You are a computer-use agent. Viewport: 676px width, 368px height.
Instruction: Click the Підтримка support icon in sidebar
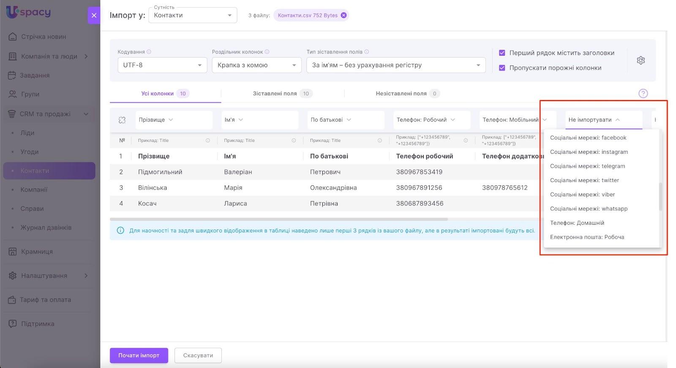(x=13, y=324)
